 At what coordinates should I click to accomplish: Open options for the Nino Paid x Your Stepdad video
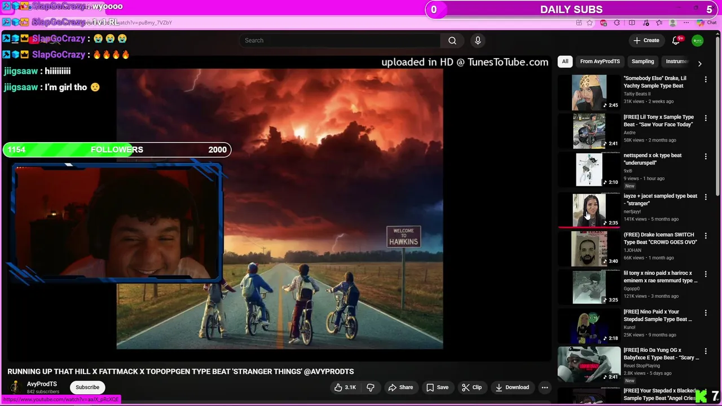pyautogui.click(x=705, y=312)
